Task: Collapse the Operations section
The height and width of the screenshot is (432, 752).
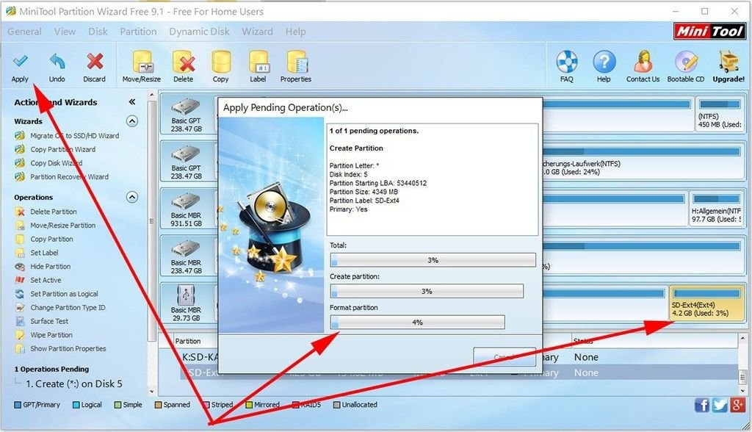Action: tap(132, 198)
